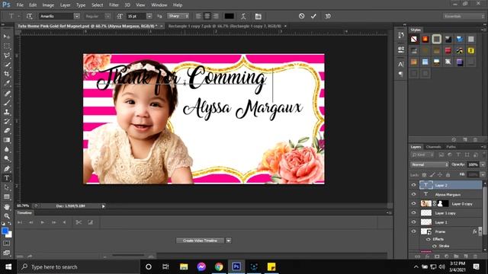The height and width of the screenshot is (274, 488).
Task: Toggle Effects visibility on Frame layer
Action: click(x=428, y=239)
